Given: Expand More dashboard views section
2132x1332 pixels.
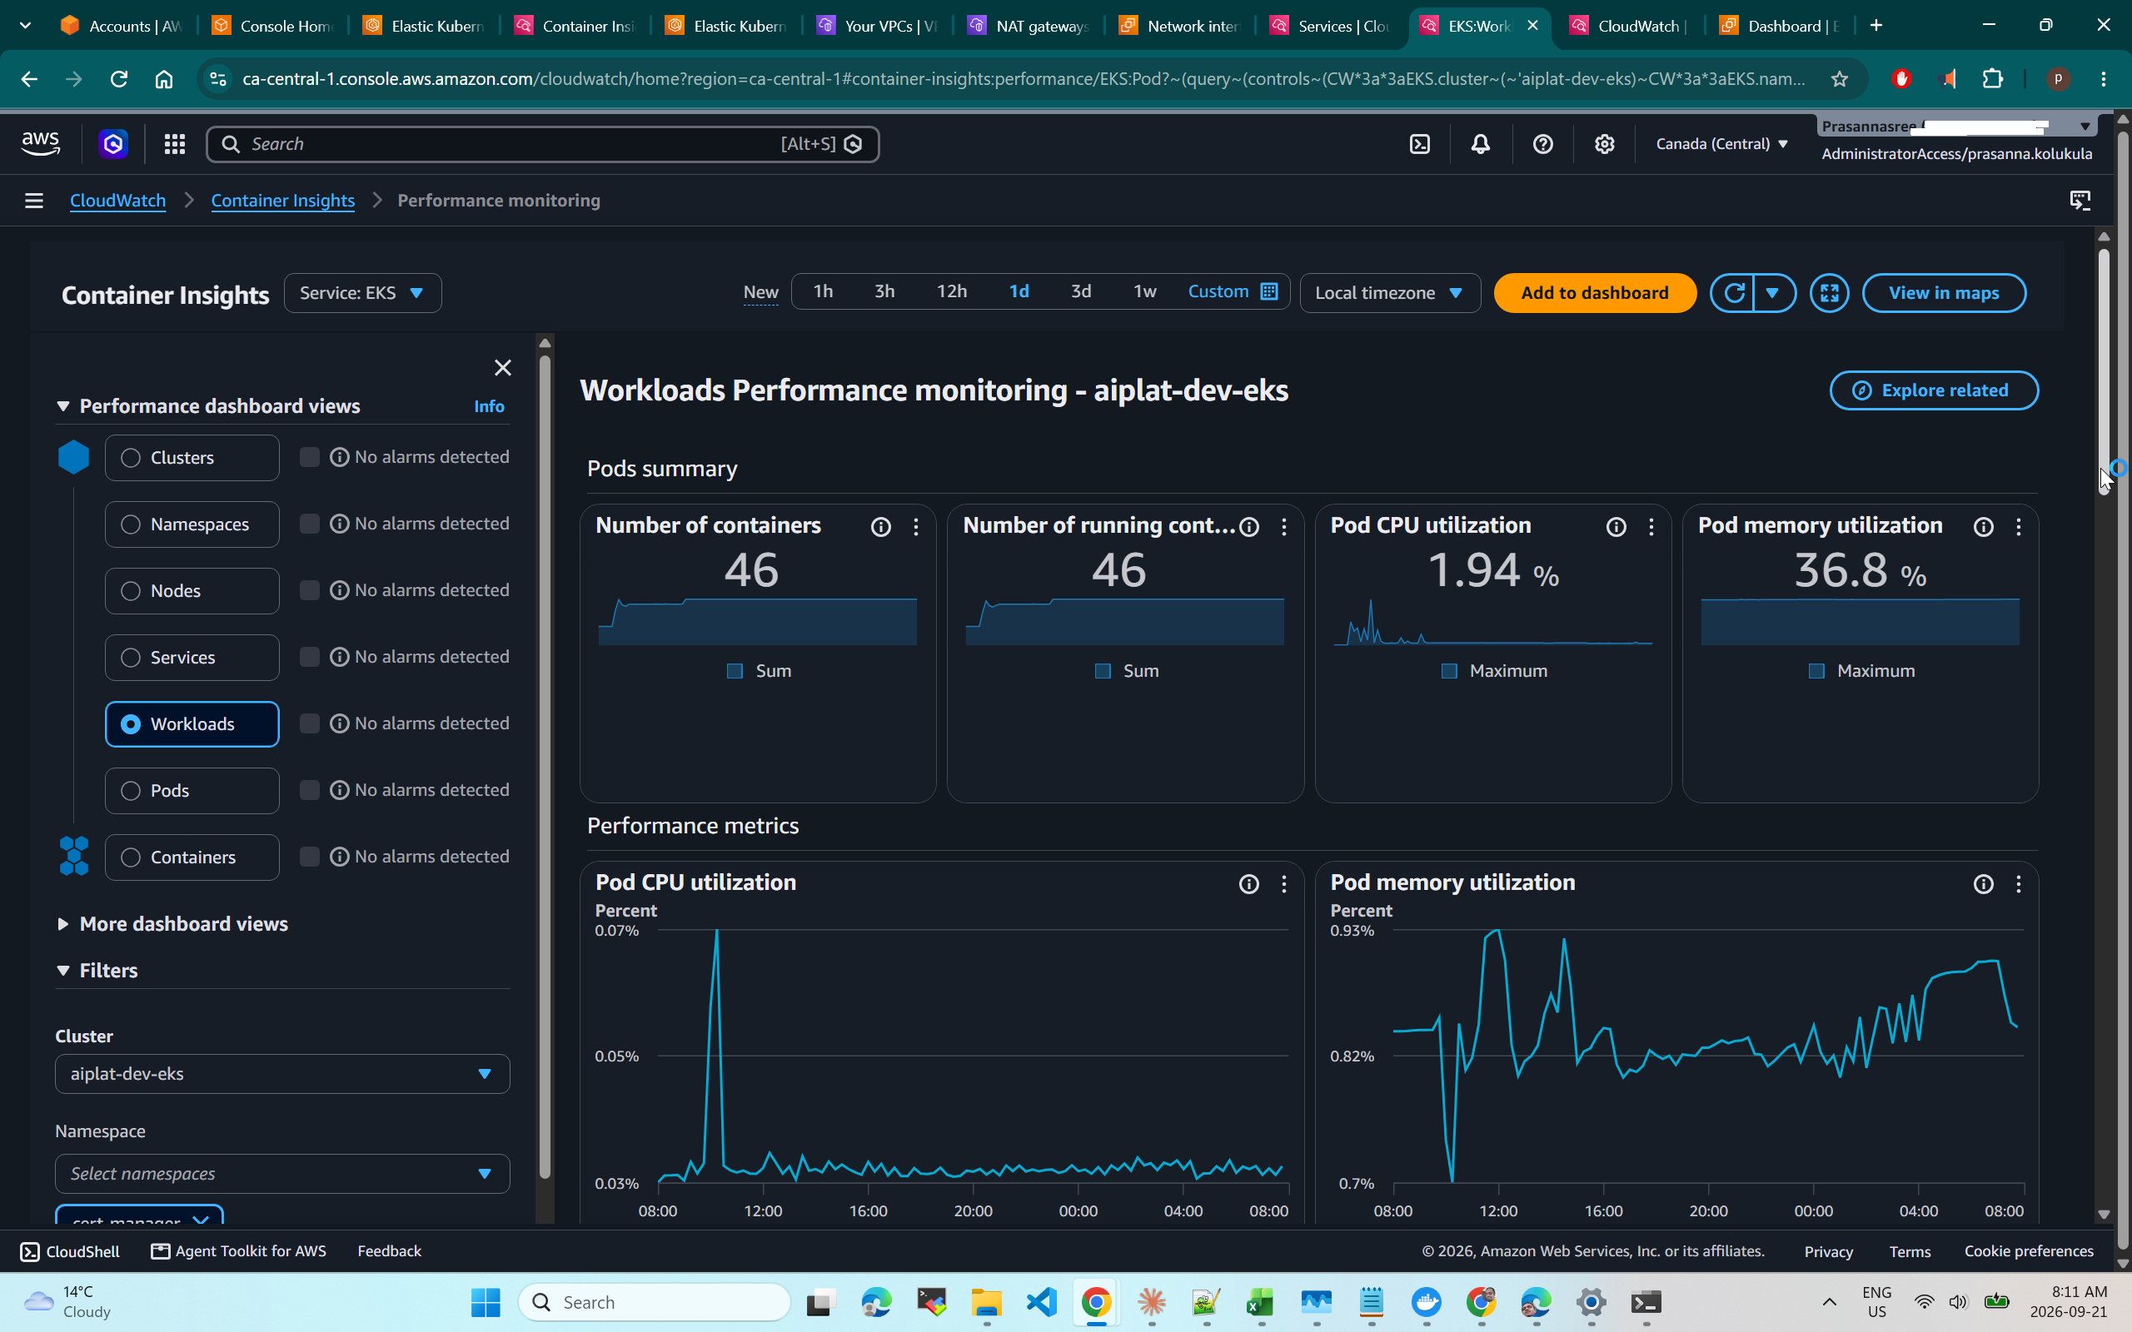Looking at the screenshot, I should (172, 924).
